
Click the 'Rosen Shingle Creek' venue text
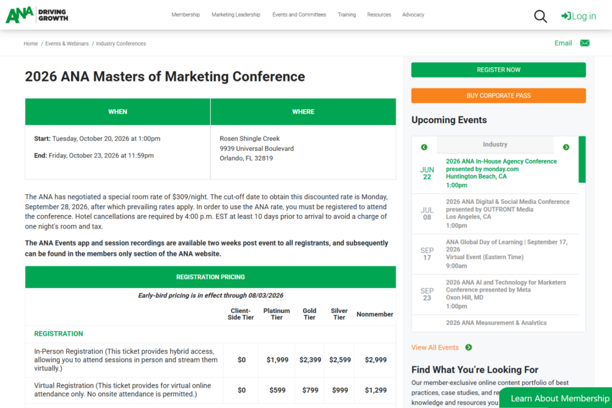pos(249,139)
